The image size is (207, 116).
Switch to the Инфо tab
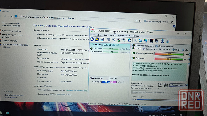click(176, 50)
